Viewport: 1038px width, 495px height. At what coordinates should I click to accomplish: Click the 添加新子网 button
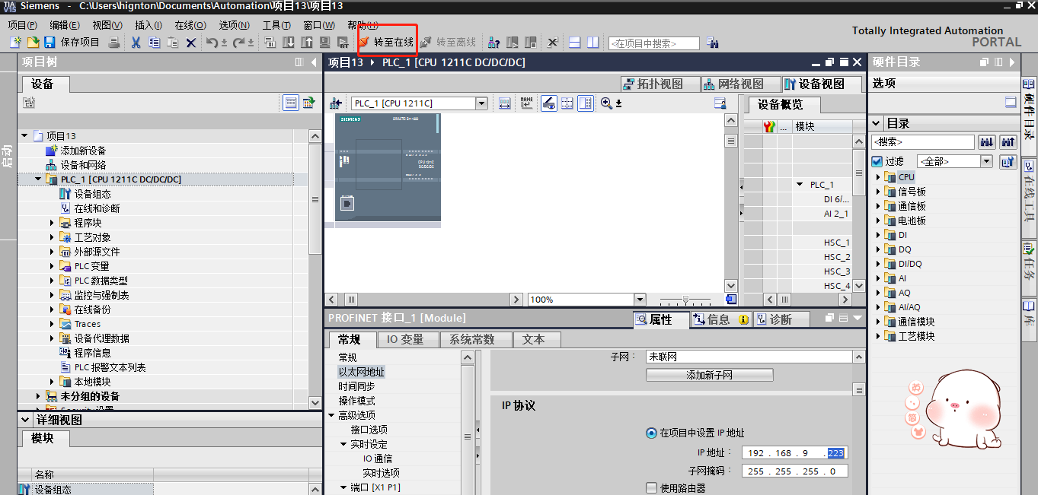709,375
